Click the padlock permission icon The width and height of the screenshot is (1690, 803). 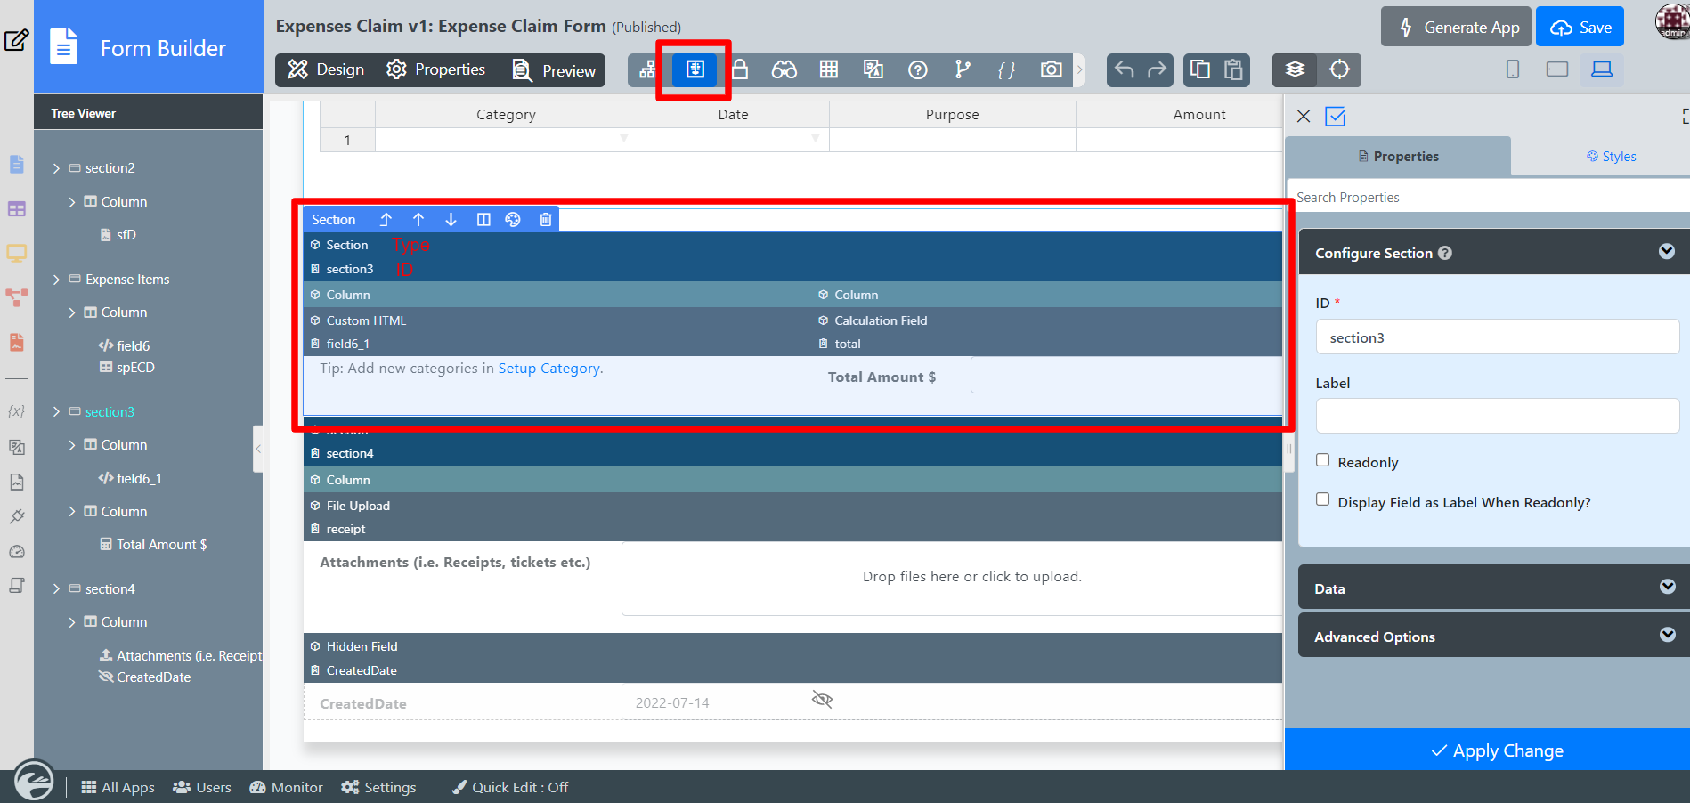(x=739, y=69)
